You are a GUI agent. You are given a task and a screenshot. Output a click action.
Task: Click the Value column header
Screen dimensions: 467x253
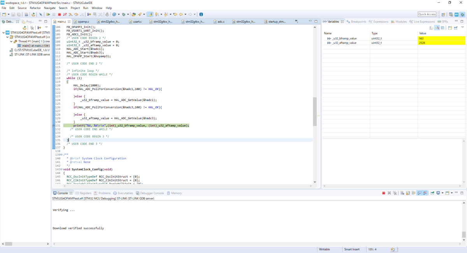(442, 33)
